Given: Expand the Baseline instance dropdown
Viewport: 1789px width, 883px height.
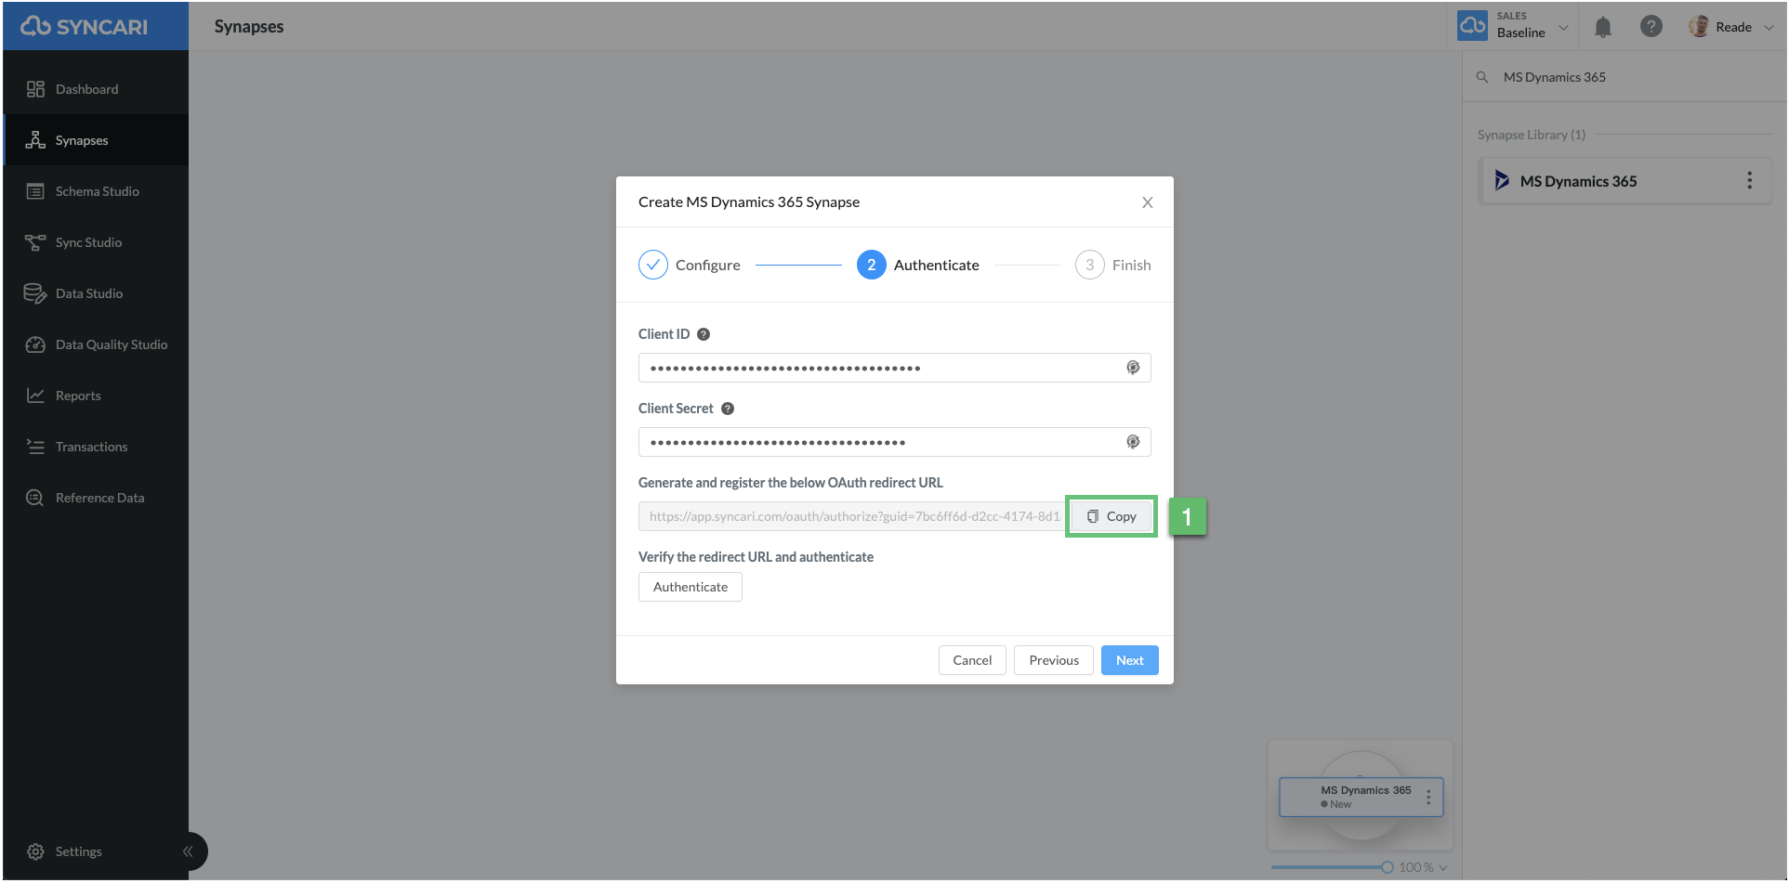Looking at the screenshot, I should (x=1563, y=27).
